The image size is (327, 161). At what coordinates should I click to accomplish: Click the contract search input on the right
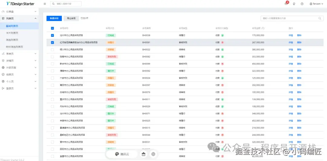pyautogui.click(x=292, y=18)
